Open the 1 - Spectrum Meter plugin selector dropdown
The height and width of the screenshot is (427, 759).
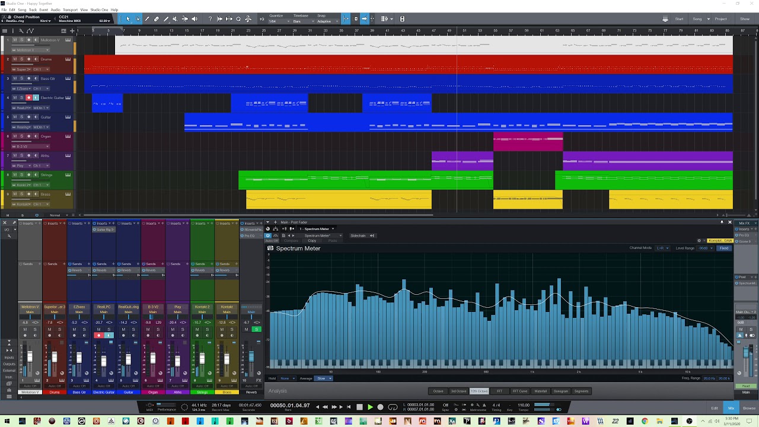tap(317, 229)
